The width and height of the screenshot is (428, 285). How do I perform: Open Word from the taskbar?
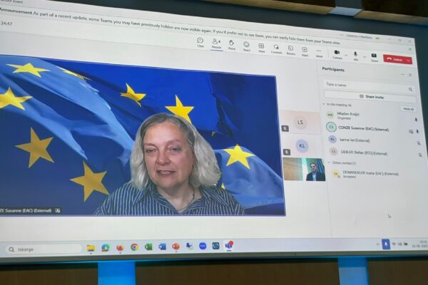click(x=162, y=247)
